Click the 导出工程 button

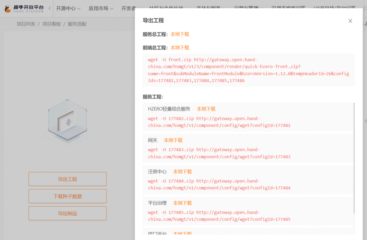click(x=67, y=179)
